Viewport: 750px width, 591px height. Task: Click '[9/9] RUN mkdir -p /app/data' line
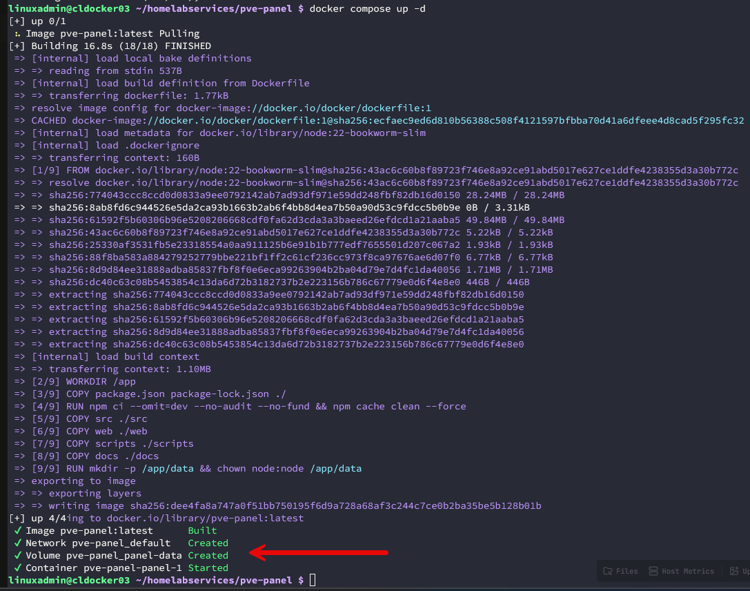(x=188, y=469)
